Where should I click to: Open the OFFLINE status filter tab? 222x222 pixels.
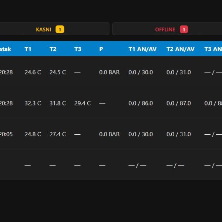point(167,29)
